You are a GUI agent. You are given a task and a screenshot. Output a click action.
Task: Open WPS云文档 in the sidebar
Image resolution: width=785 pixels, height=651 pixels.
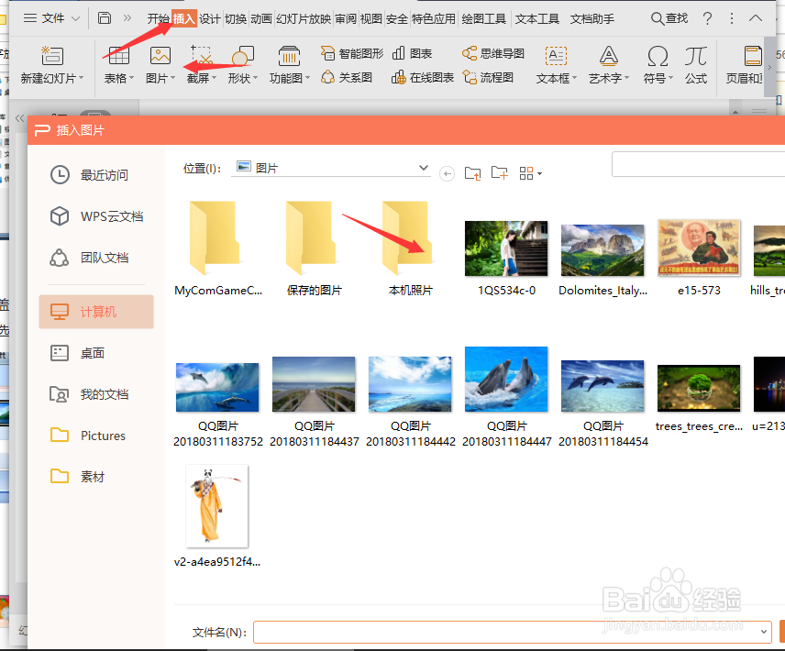(96, 216)
